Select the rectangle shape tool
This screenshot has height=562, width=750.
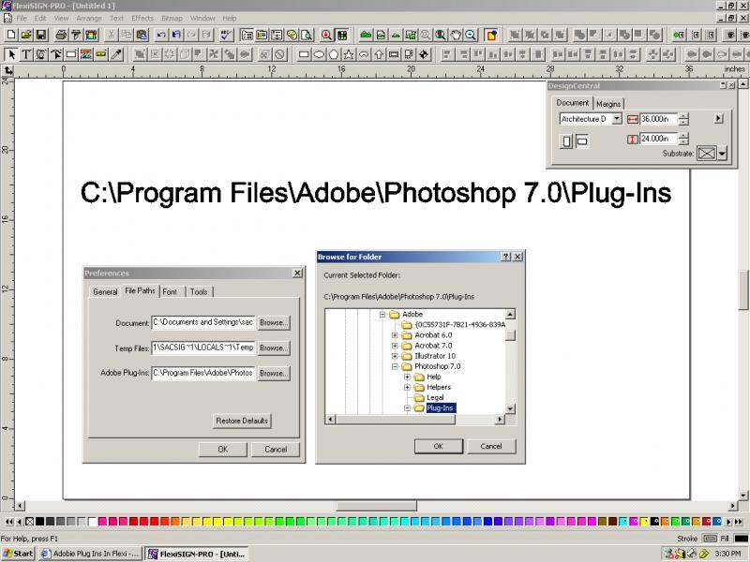(304, 54)
